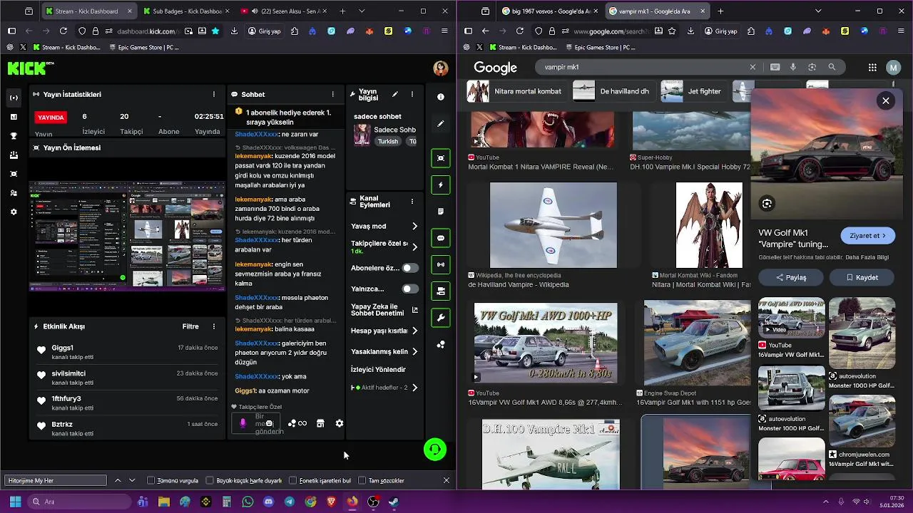Screen dimensions: 913x513
Task: Check Fonetik işaretleri bul box
Action: 292,481
